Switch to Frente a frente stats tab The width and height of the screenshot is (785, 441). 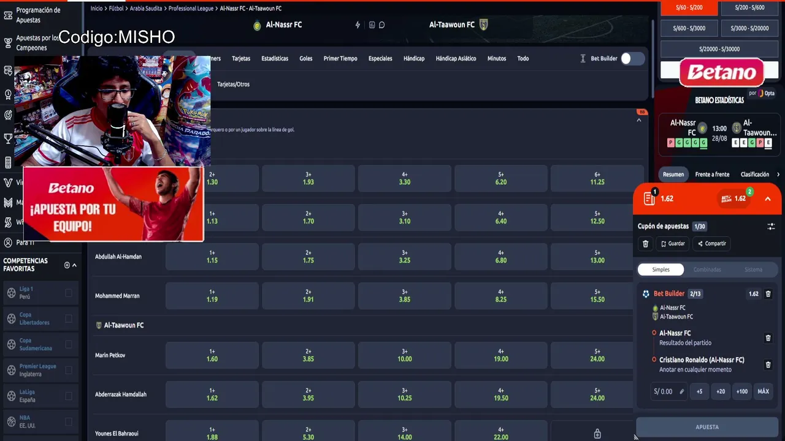712,175
